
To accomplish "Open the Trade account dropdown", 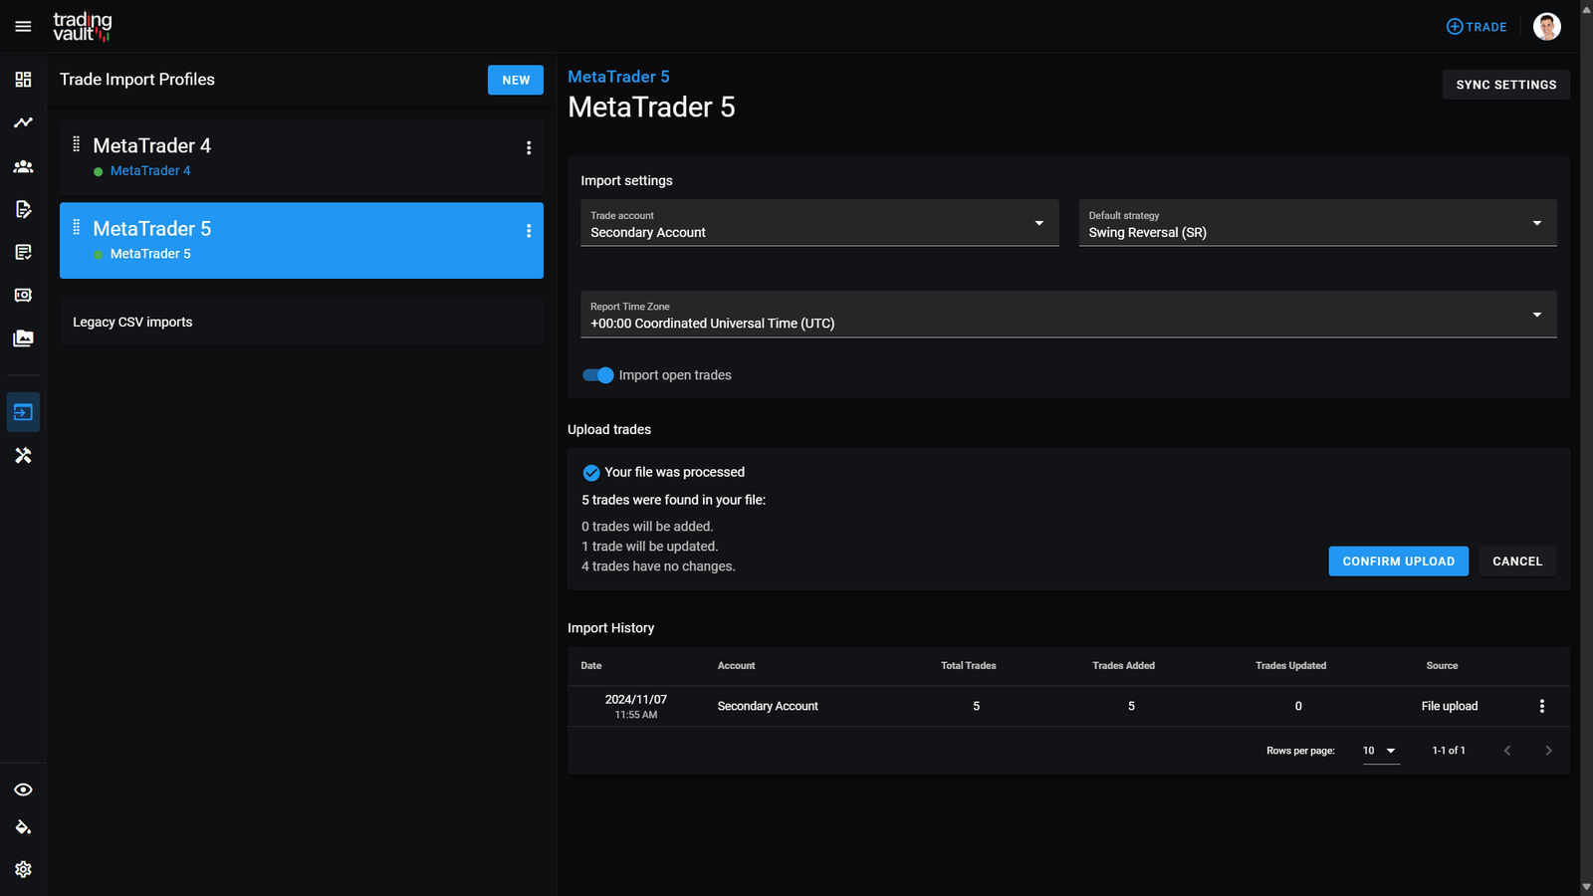I will (x=818, y=223).
